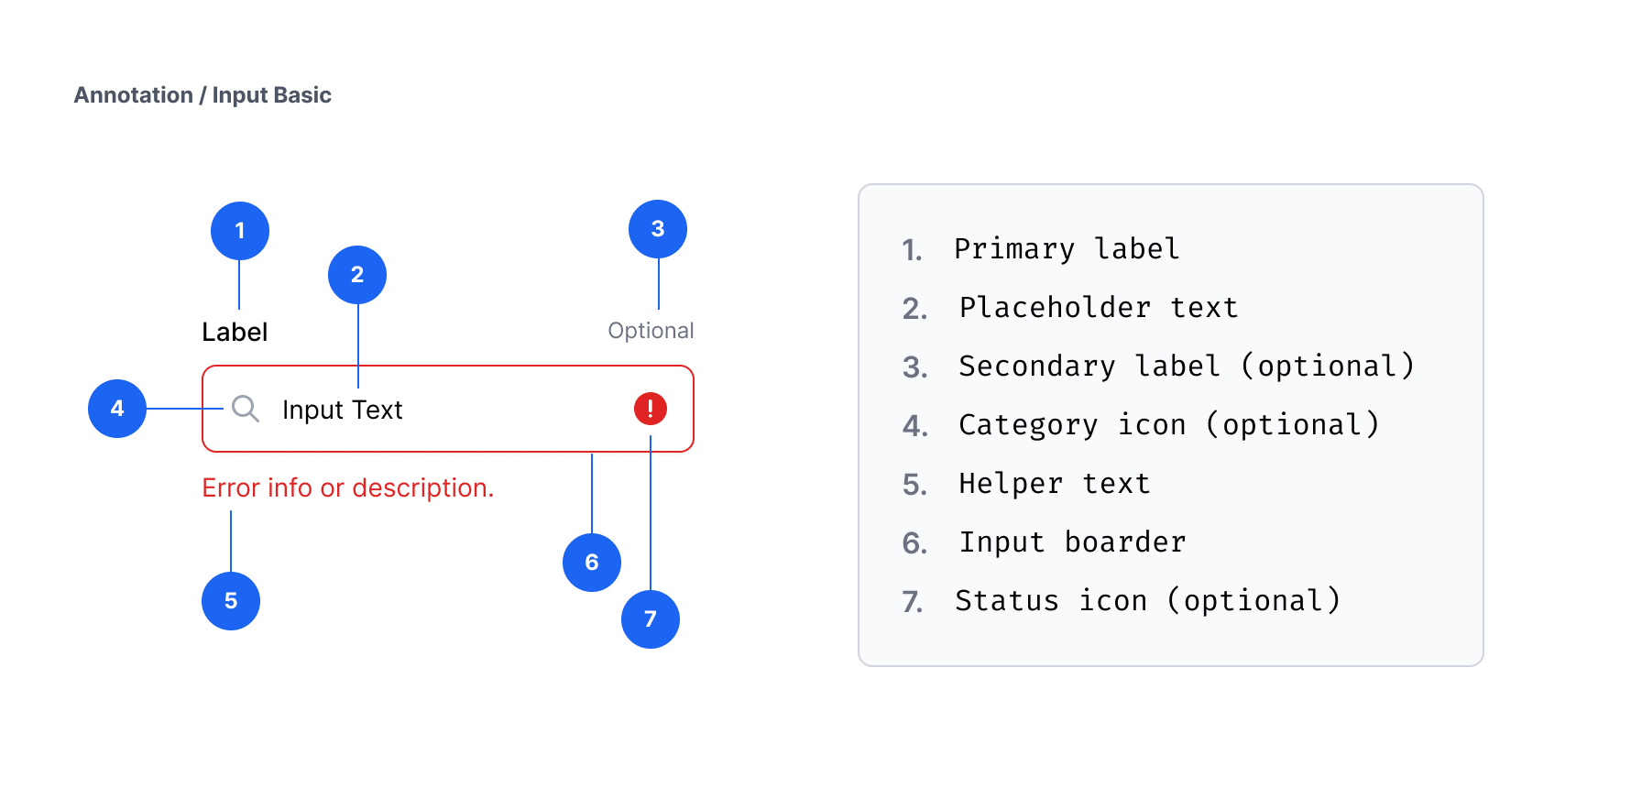Select "Primary label" legend entry
The width and height of the screenshot is (1642, 788).
click(1067, 249)
